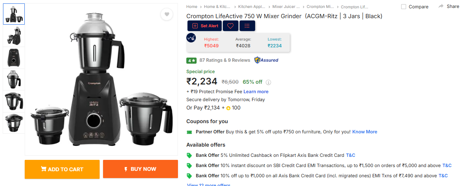Screen dimensions: 462x186
Task: Click the green 4-star rating badge
Action: (191, 60)
